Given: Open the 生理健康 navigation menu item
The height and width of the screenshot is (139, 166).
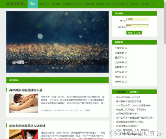Looking at the screenshot, I should 55,4.
